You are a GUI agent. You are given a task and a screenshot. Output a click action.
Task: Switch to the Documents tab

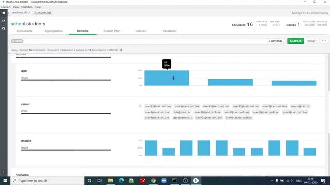pos(25,31)
